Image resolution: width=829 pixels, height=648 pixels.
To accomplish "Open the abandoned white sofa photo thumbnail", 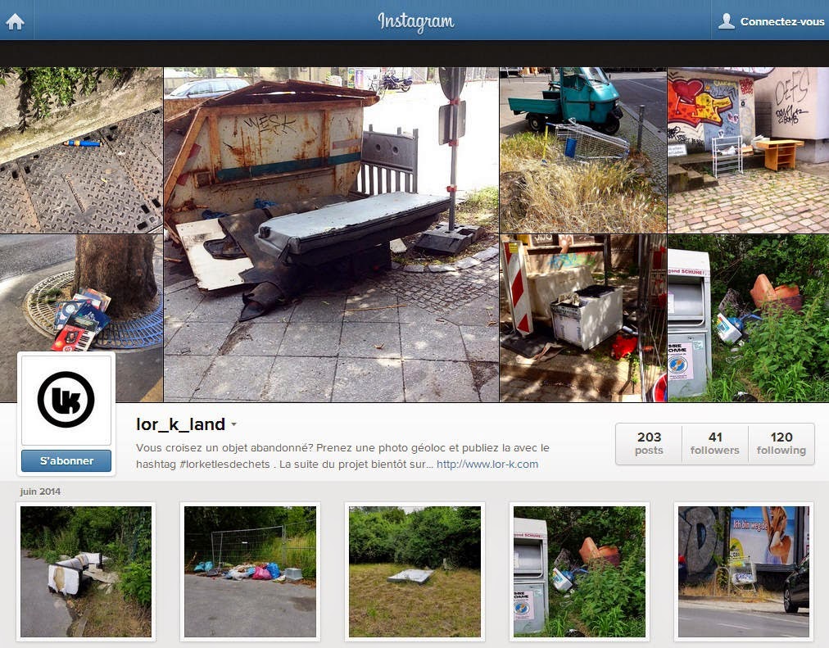I will [86, 572].
